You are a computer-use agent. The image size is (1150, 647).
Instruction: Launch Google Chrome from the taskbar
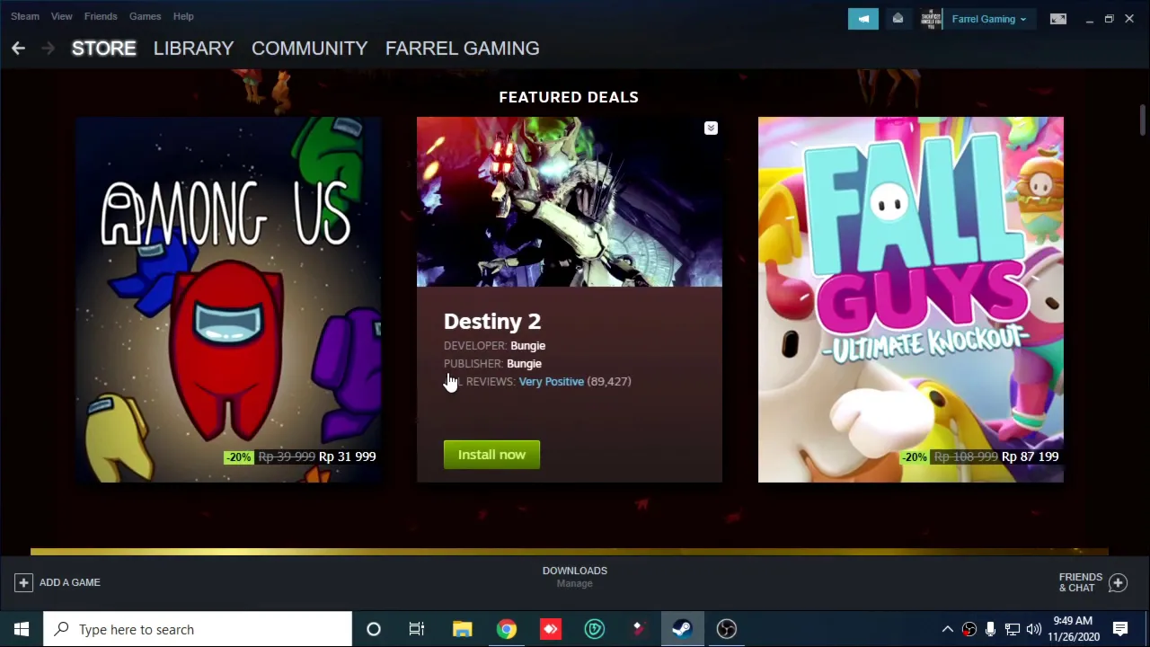pyautogui.click(x=507, y=629)
